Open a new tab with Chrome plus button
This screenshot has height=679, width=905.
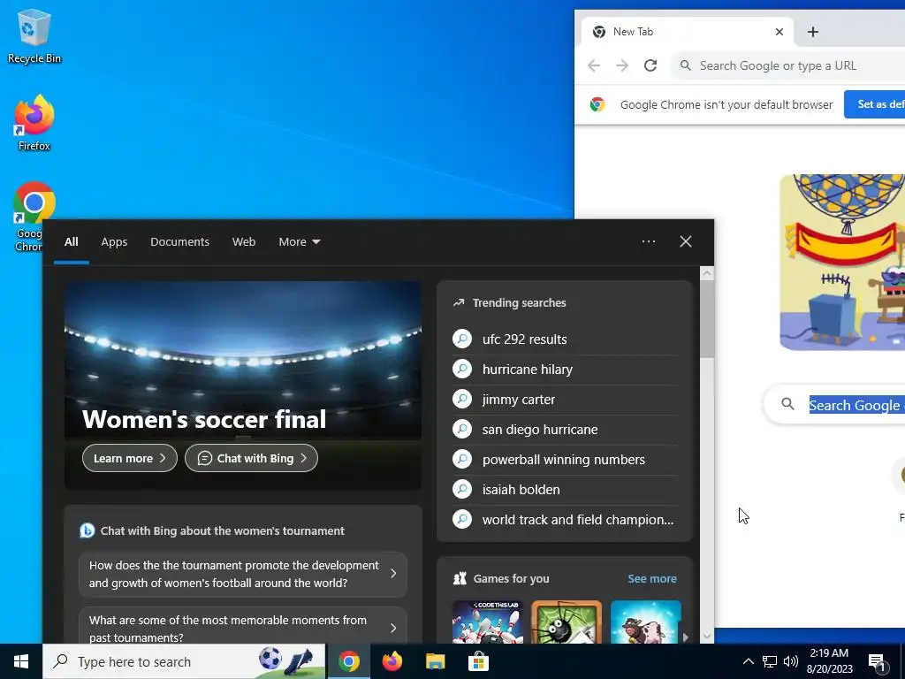(813, 32)
